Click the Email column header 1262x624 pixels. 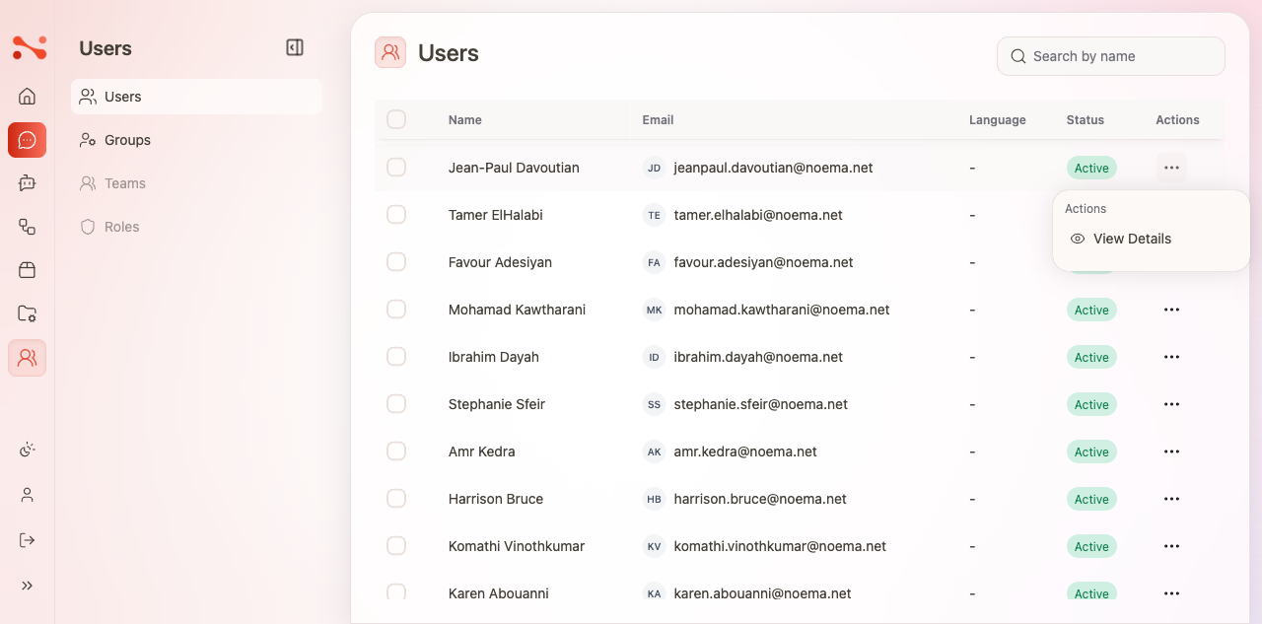click(x=658, y=119)
